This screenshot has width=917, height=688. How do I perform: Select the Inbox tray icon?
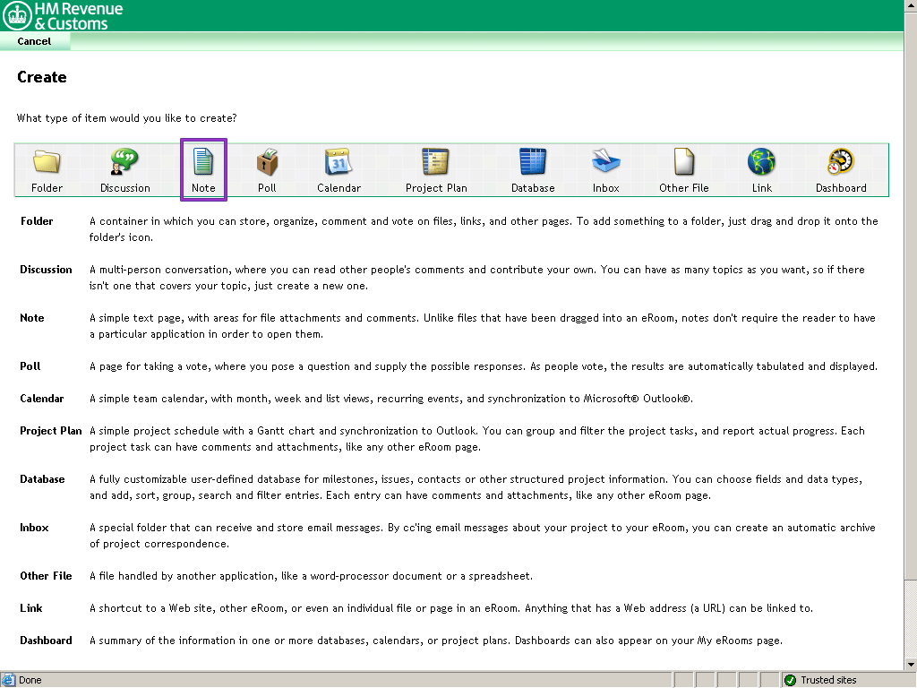coord(605,162)
